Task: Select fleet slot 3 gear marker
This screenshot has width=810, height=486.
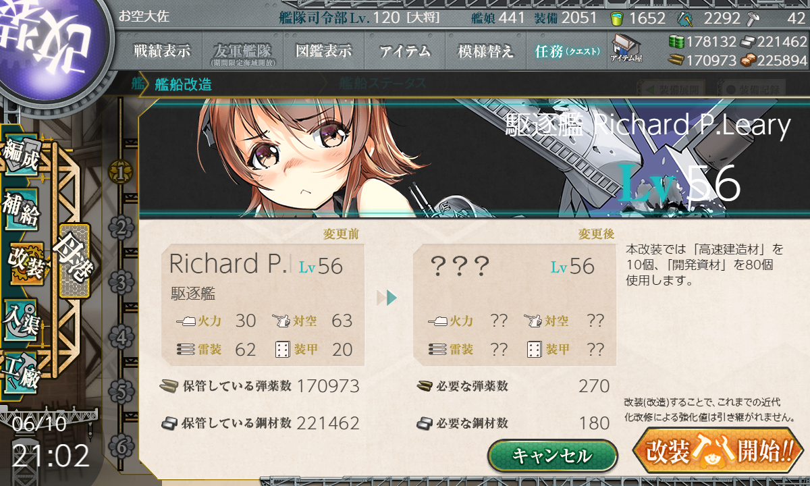Action: point(121,282)
